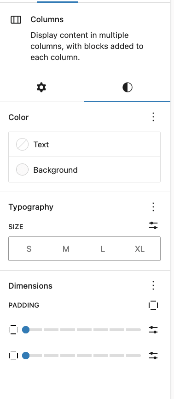Select font size S
The width and height of the screenshot is (174, 399).
pos(29,248)
